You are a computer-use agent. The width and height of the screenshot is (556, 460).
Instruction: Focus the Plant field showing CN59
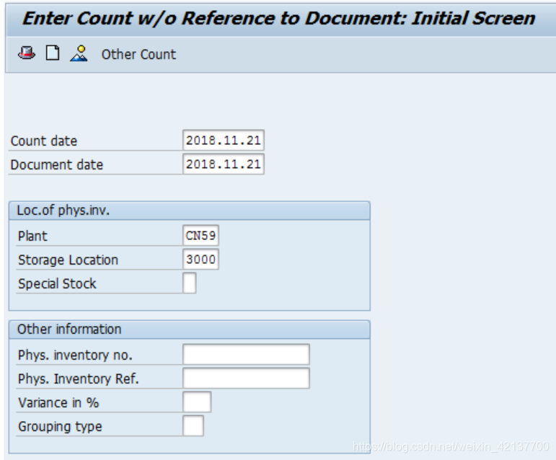[200, 235]
